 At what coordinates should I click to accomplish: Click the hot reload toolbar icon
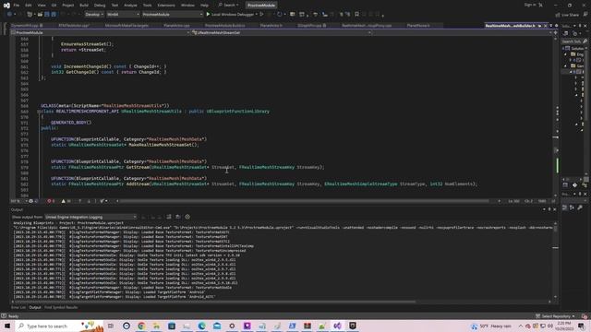[279, 15]
